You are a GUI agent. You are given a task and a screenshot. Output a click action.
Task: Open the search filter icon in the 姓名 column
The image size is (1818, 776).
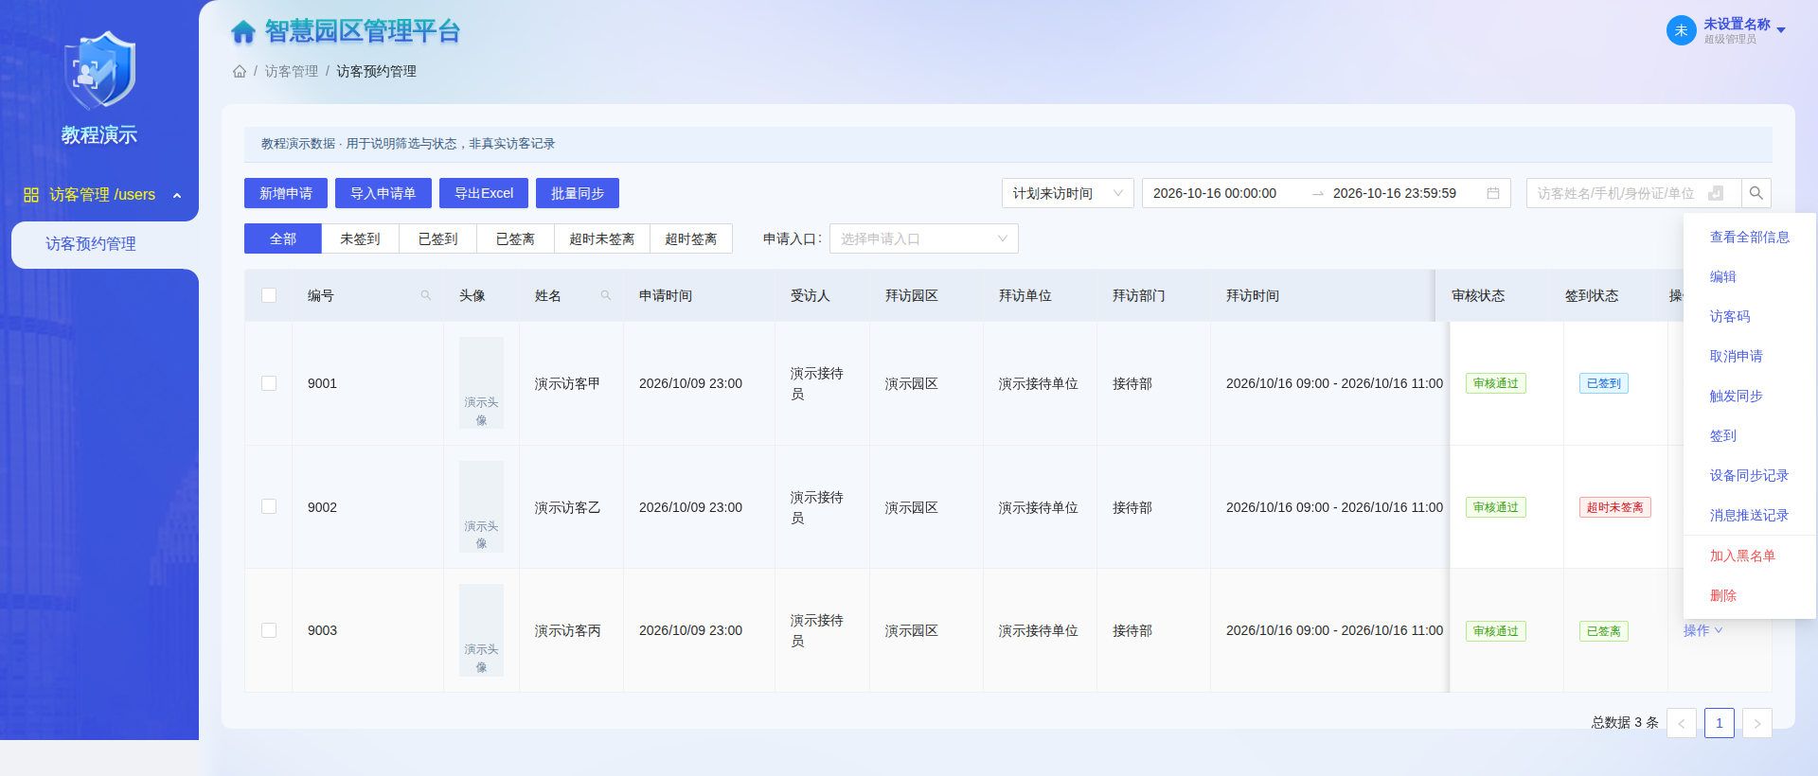point(606,295)
